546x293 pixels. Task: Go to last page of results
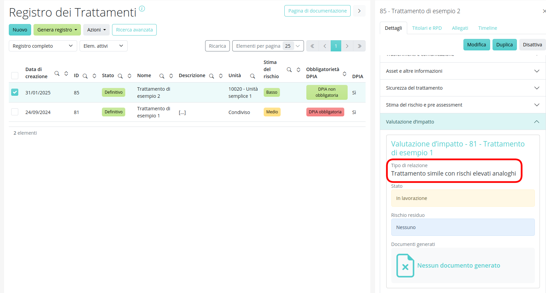359,46
